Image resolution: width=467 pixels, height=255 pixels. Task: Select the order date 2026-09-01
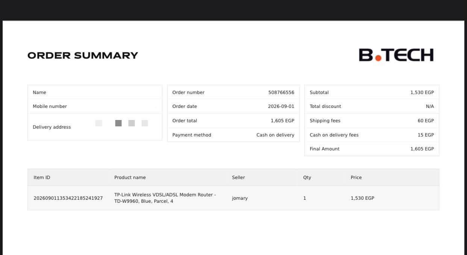(x=281, y=106)
